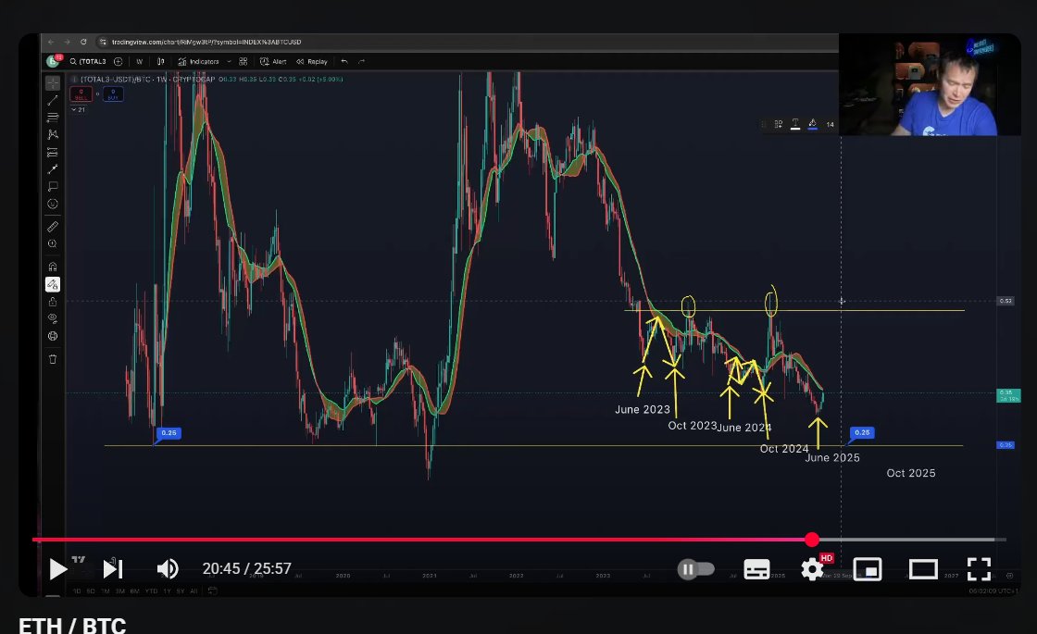Screen dimensions: 1037x634
Task: Pause the video playback
Action: pos(687,569)
